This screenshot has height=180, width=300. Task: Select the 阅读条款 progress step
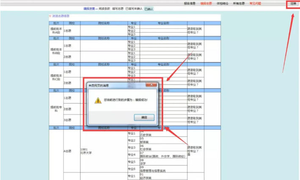coord(105,9)
